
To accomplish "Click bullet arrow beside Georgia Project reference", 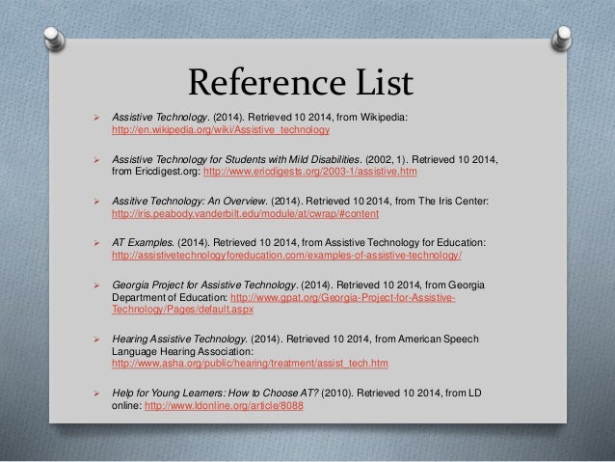I will pyautogui.click(x=96, y=285).
